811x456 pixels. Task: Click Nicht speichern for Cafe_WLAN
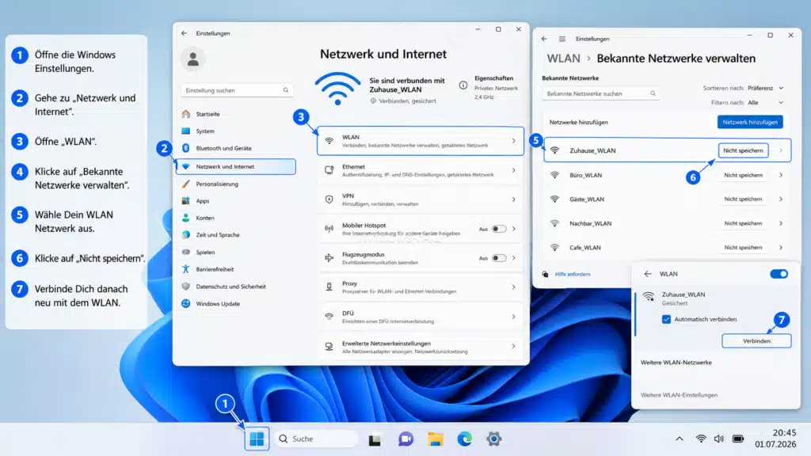pos(743,247)
